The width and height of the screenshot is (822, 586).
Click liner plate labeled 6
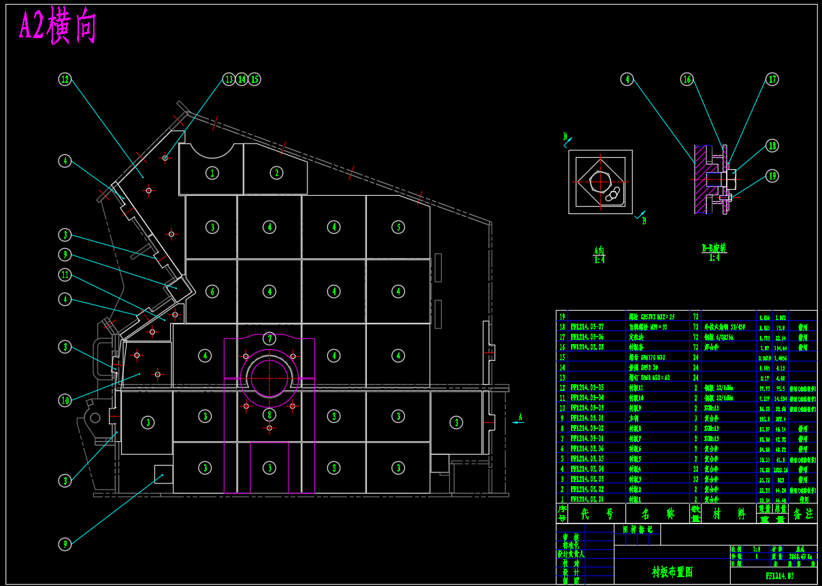(212, 292)
